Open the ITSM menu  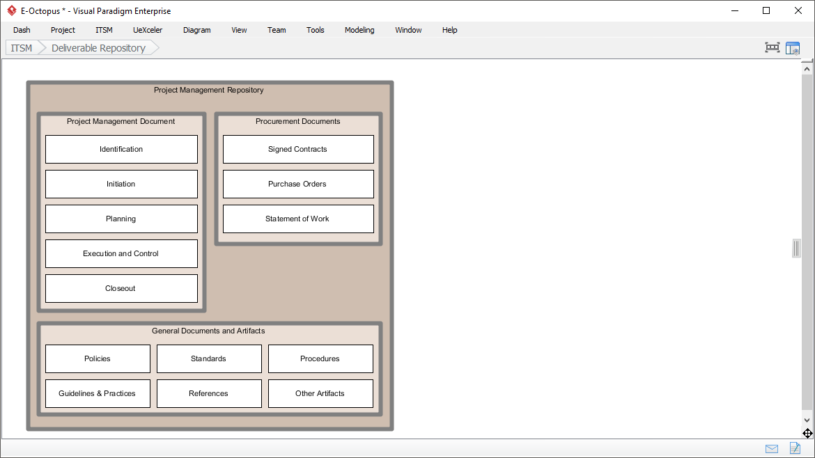pyautogui.click(x=104, y=30)
